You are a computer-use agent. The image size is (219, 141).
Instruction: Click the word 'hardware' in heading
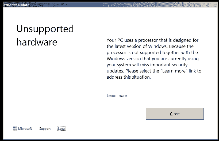pos(37,42)
